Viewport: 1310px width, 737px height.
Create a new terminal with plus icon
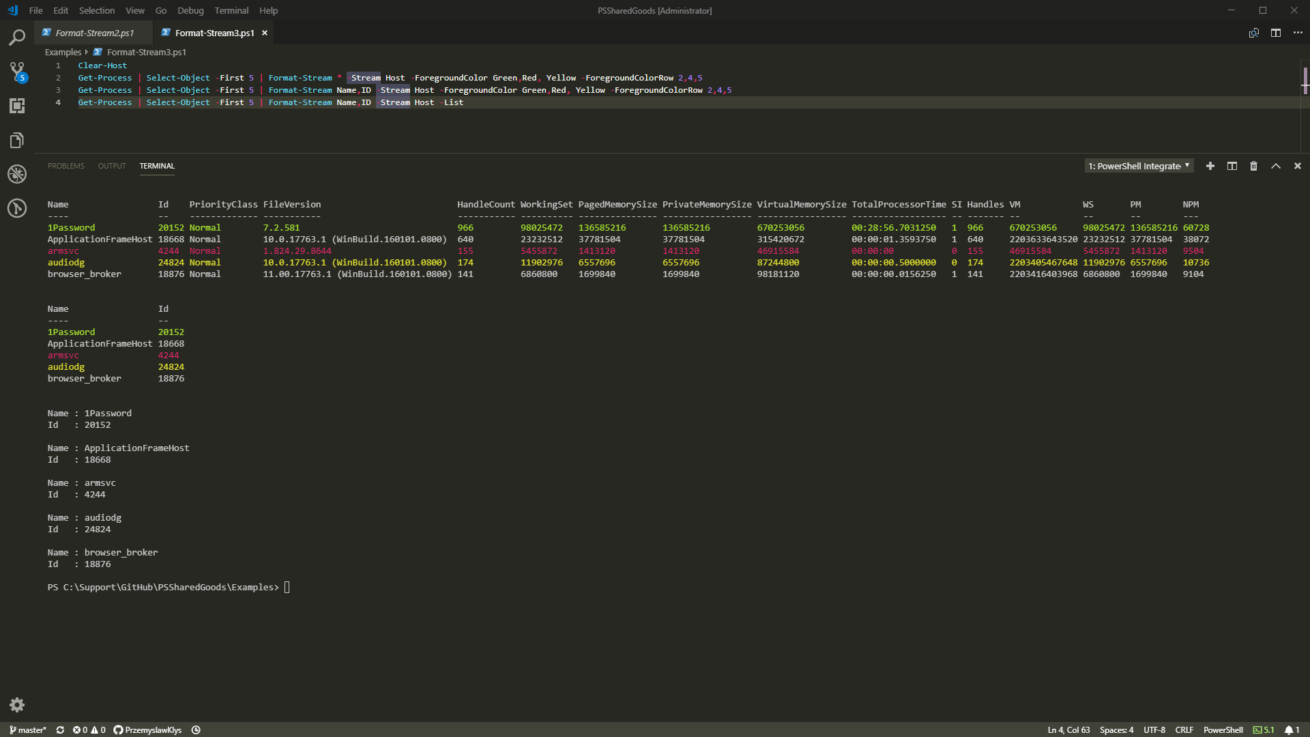click(1210, 166)
